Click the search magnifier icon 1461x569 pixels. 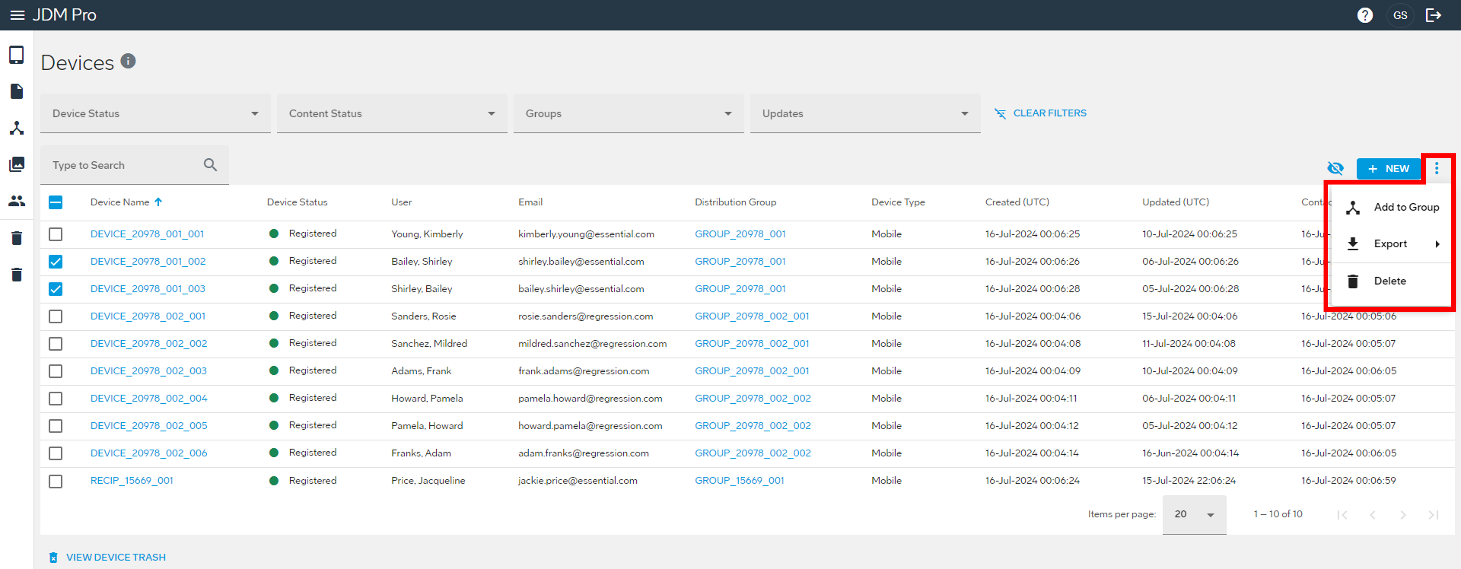click(x=211, y=165)
